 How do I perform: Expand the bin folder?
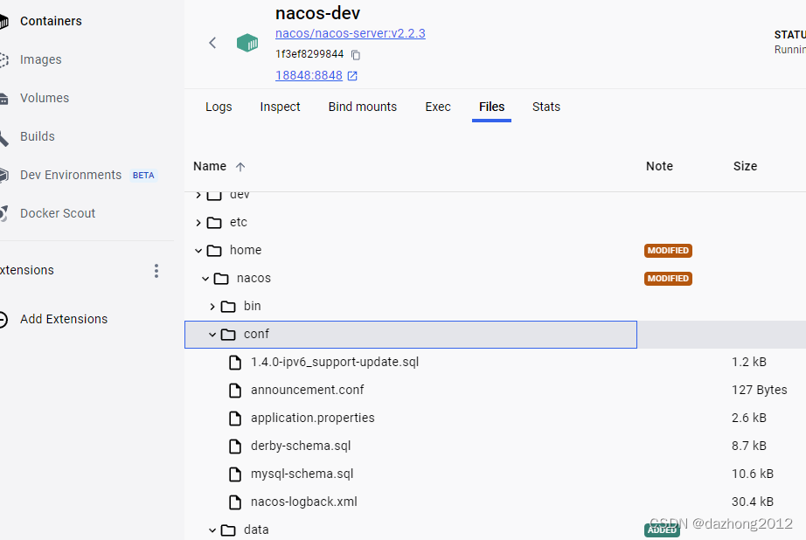point(212,306)
